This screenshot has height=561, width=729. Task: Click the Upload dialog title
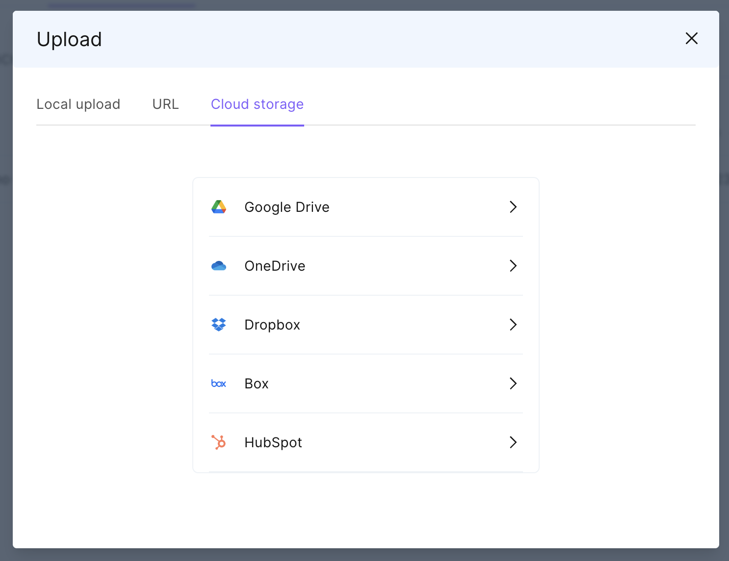click(69, 39)
